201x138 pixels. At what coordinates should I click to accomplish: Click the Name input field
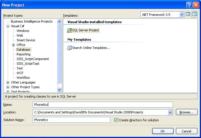pyautogui.click(x=103, y=105)
